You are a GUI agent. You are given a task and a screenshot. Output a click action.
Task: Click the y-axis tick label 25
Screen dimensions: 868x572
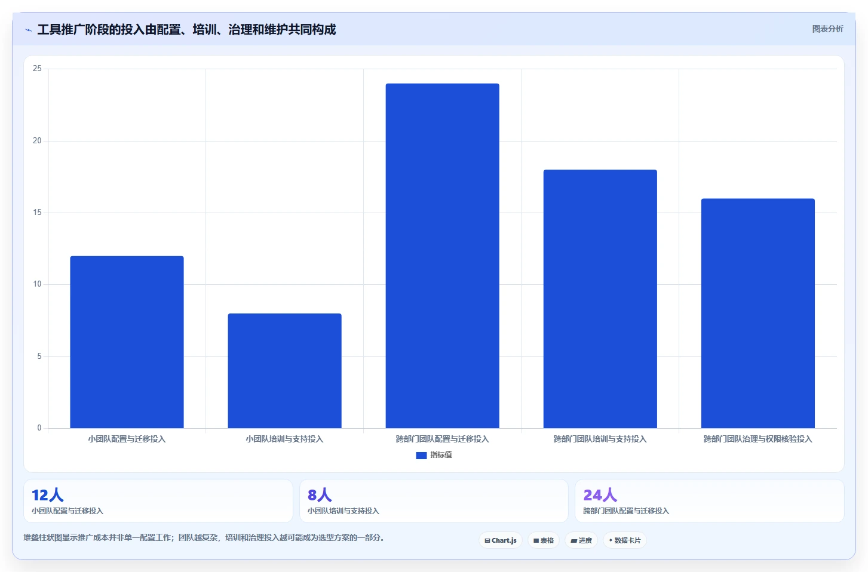pos(37,69)
